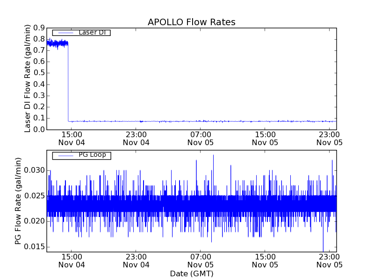The width and height of the screenshot is (374, 280).
Task: Select the 0.015 tick on PG axis
Action: coord(35,246)
